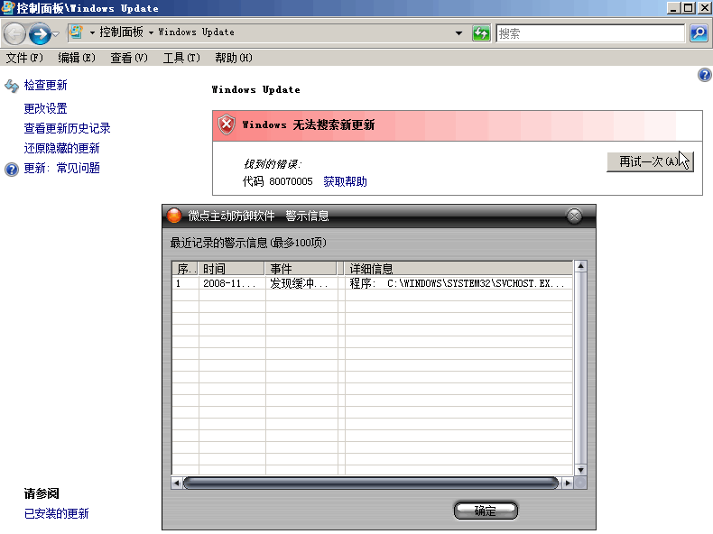Open 更新: 常见问题 link
Screen dimensions: 713x534
click(x=62, y=168)
